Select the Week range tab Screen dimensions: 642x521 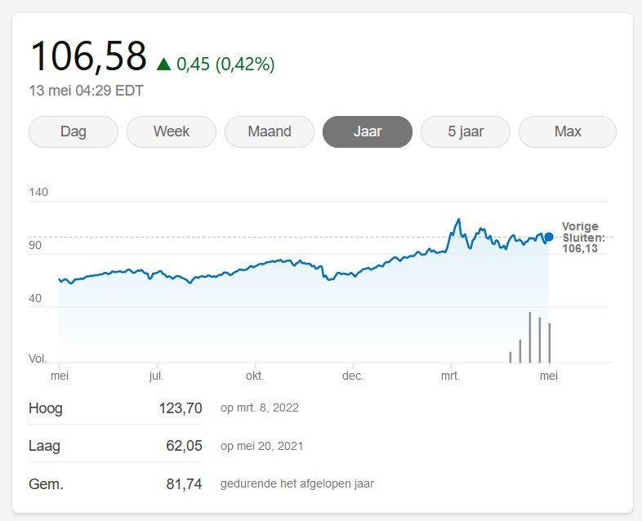coord(172,131)
